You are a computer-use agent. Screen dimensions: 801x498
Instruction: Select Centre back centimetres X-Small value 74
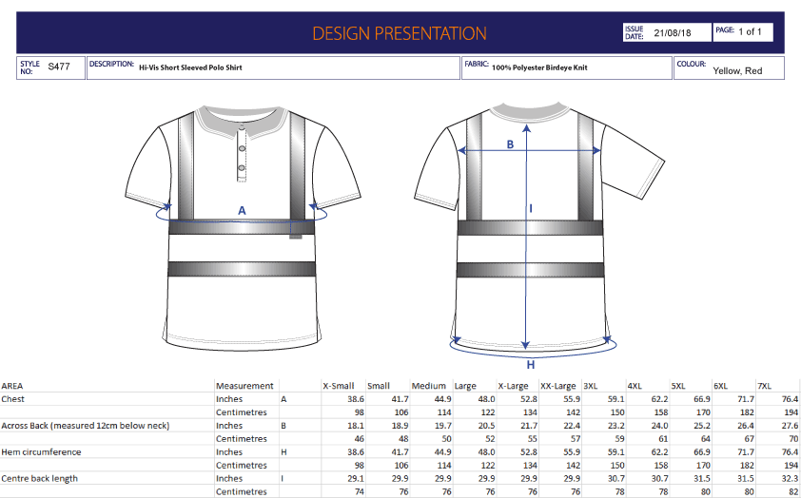[x=359, y=492]
